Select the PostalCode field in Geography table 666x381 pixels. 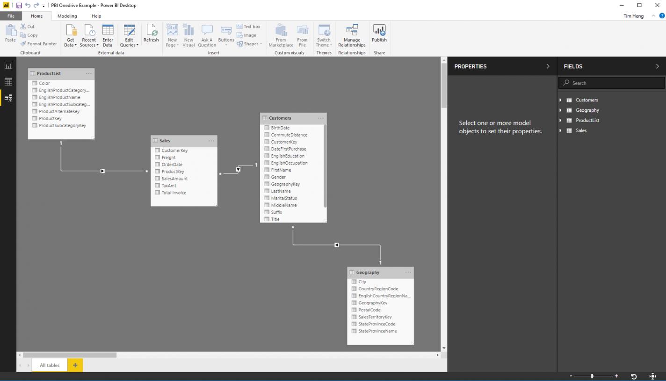[369, 310]
